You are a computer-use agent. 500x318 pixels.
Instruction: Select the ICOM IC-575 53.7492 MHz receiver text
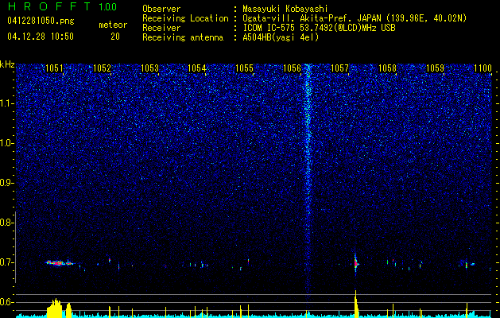pyautogui.click(x=319, y=28)
